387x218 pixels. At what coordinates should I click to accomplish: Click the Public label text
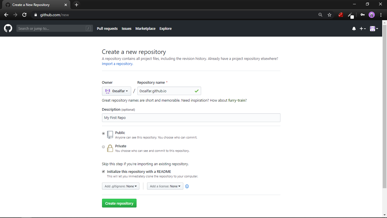[120, 133]
